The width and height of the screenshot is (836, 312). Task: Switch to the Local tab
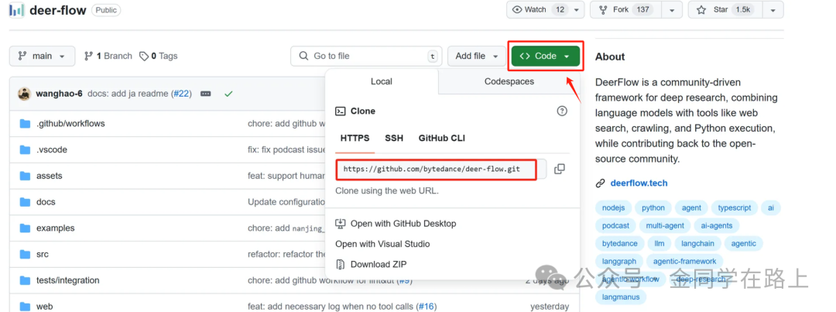[x=381, y=81]
